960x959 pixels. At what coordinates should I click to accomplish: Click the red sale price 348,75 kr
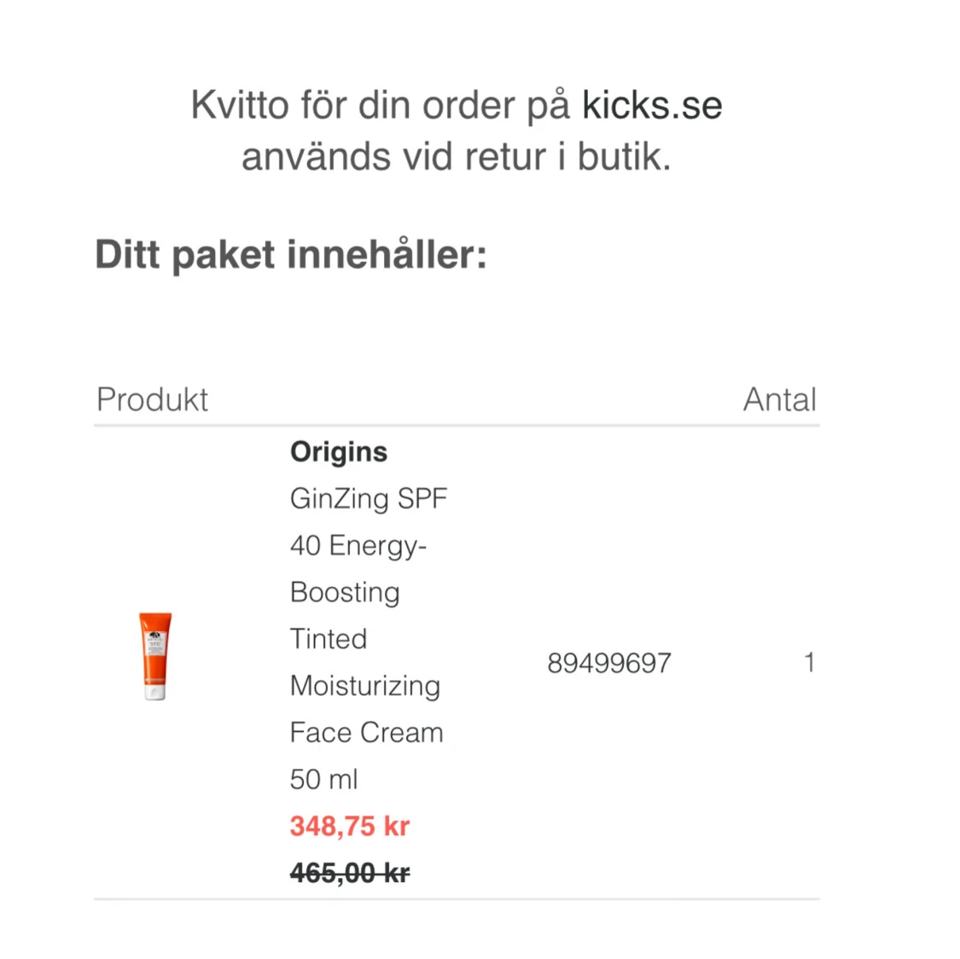pyautogui.click(x=350, y=826)
